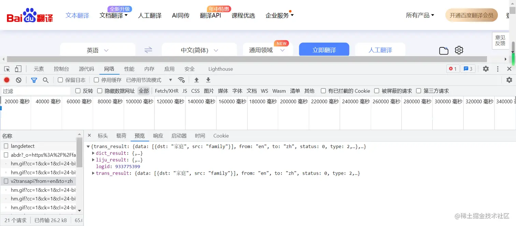The height and width of the screenshot is (226, 516).
Task: Open the DevTools settings gear
Action: pos(486,69)
